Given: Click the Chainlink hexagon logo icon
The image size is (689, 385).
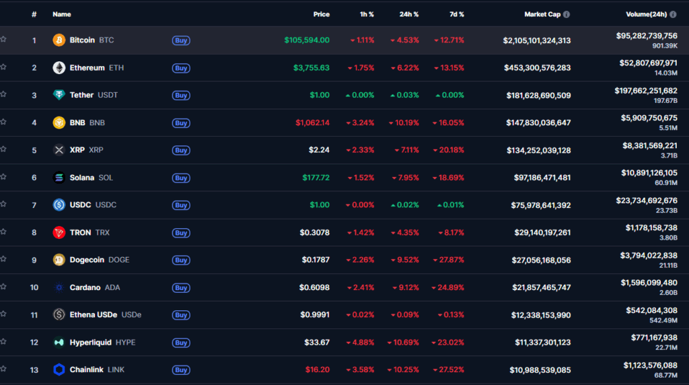Looking at the screenshot, I should pyautogui.click(x=59, y=370).
